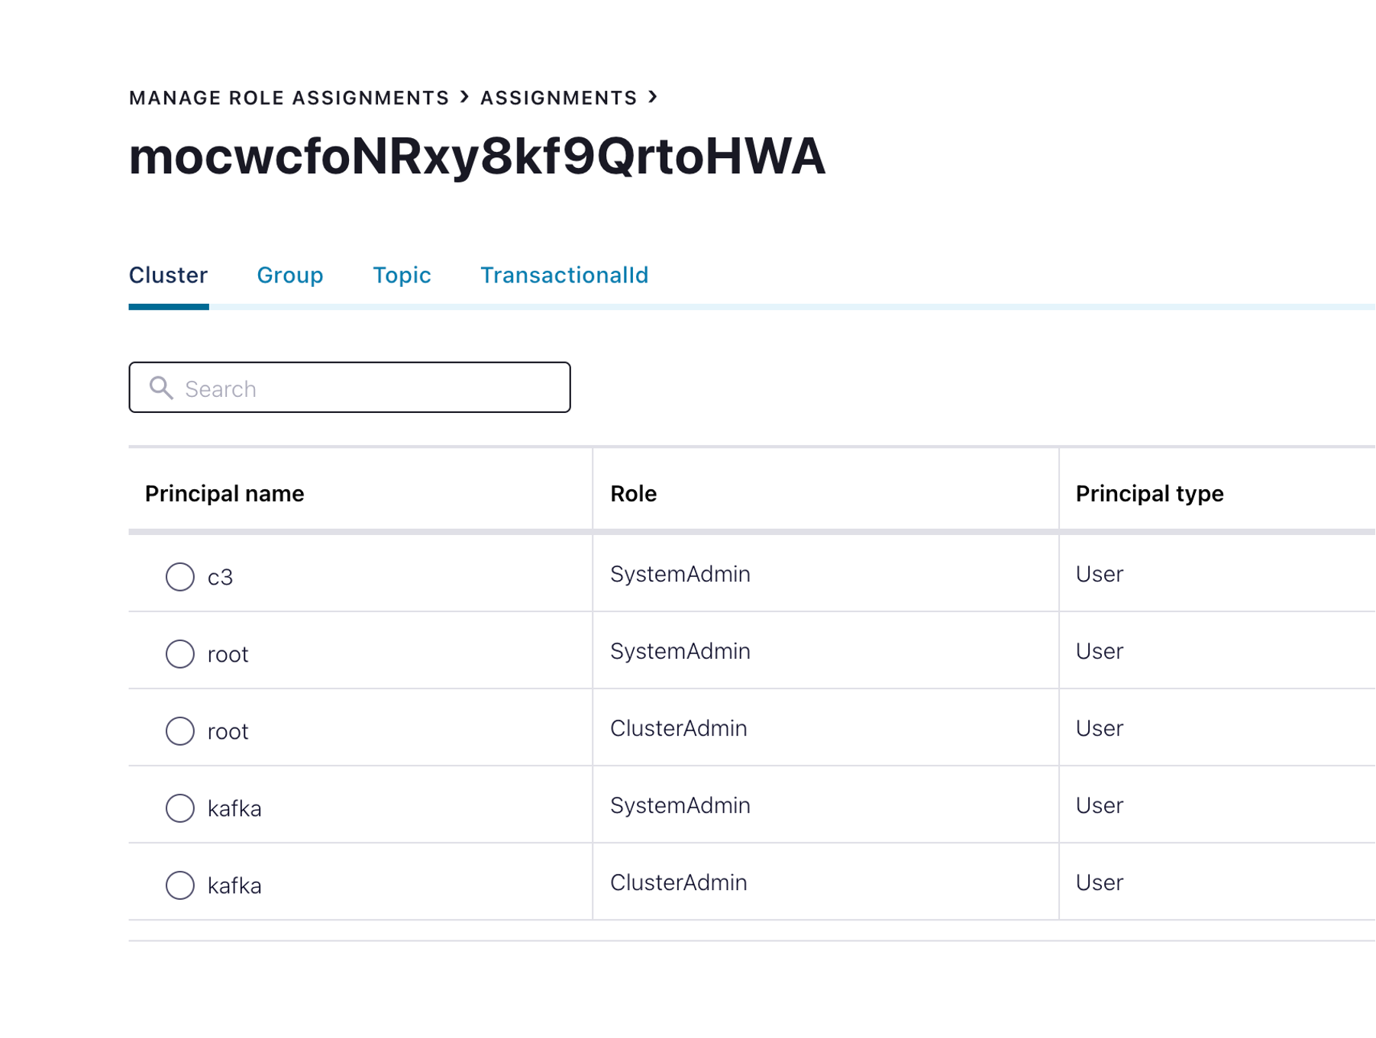
Task: Click the Principal name column header
Action: (224, 494)
